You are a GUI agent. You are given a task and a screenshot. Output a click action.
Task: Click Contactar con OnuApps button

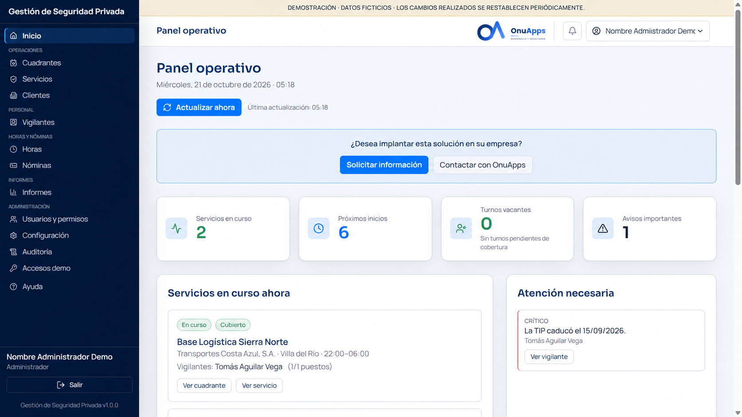click(482, 165)
